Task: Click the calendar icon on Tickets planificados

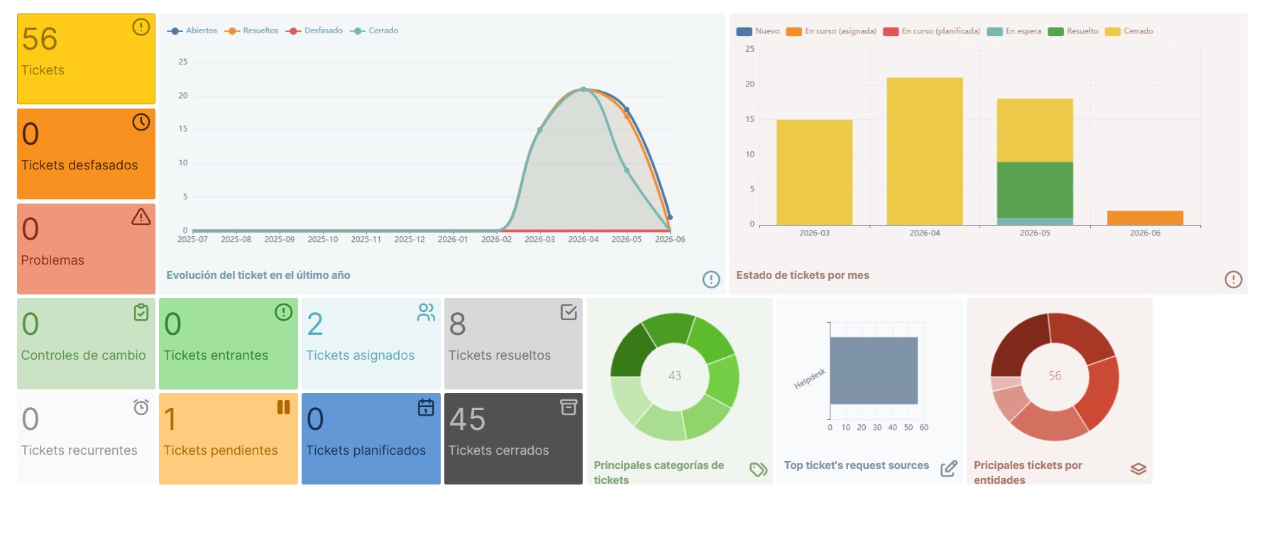Action: [426, 407]
